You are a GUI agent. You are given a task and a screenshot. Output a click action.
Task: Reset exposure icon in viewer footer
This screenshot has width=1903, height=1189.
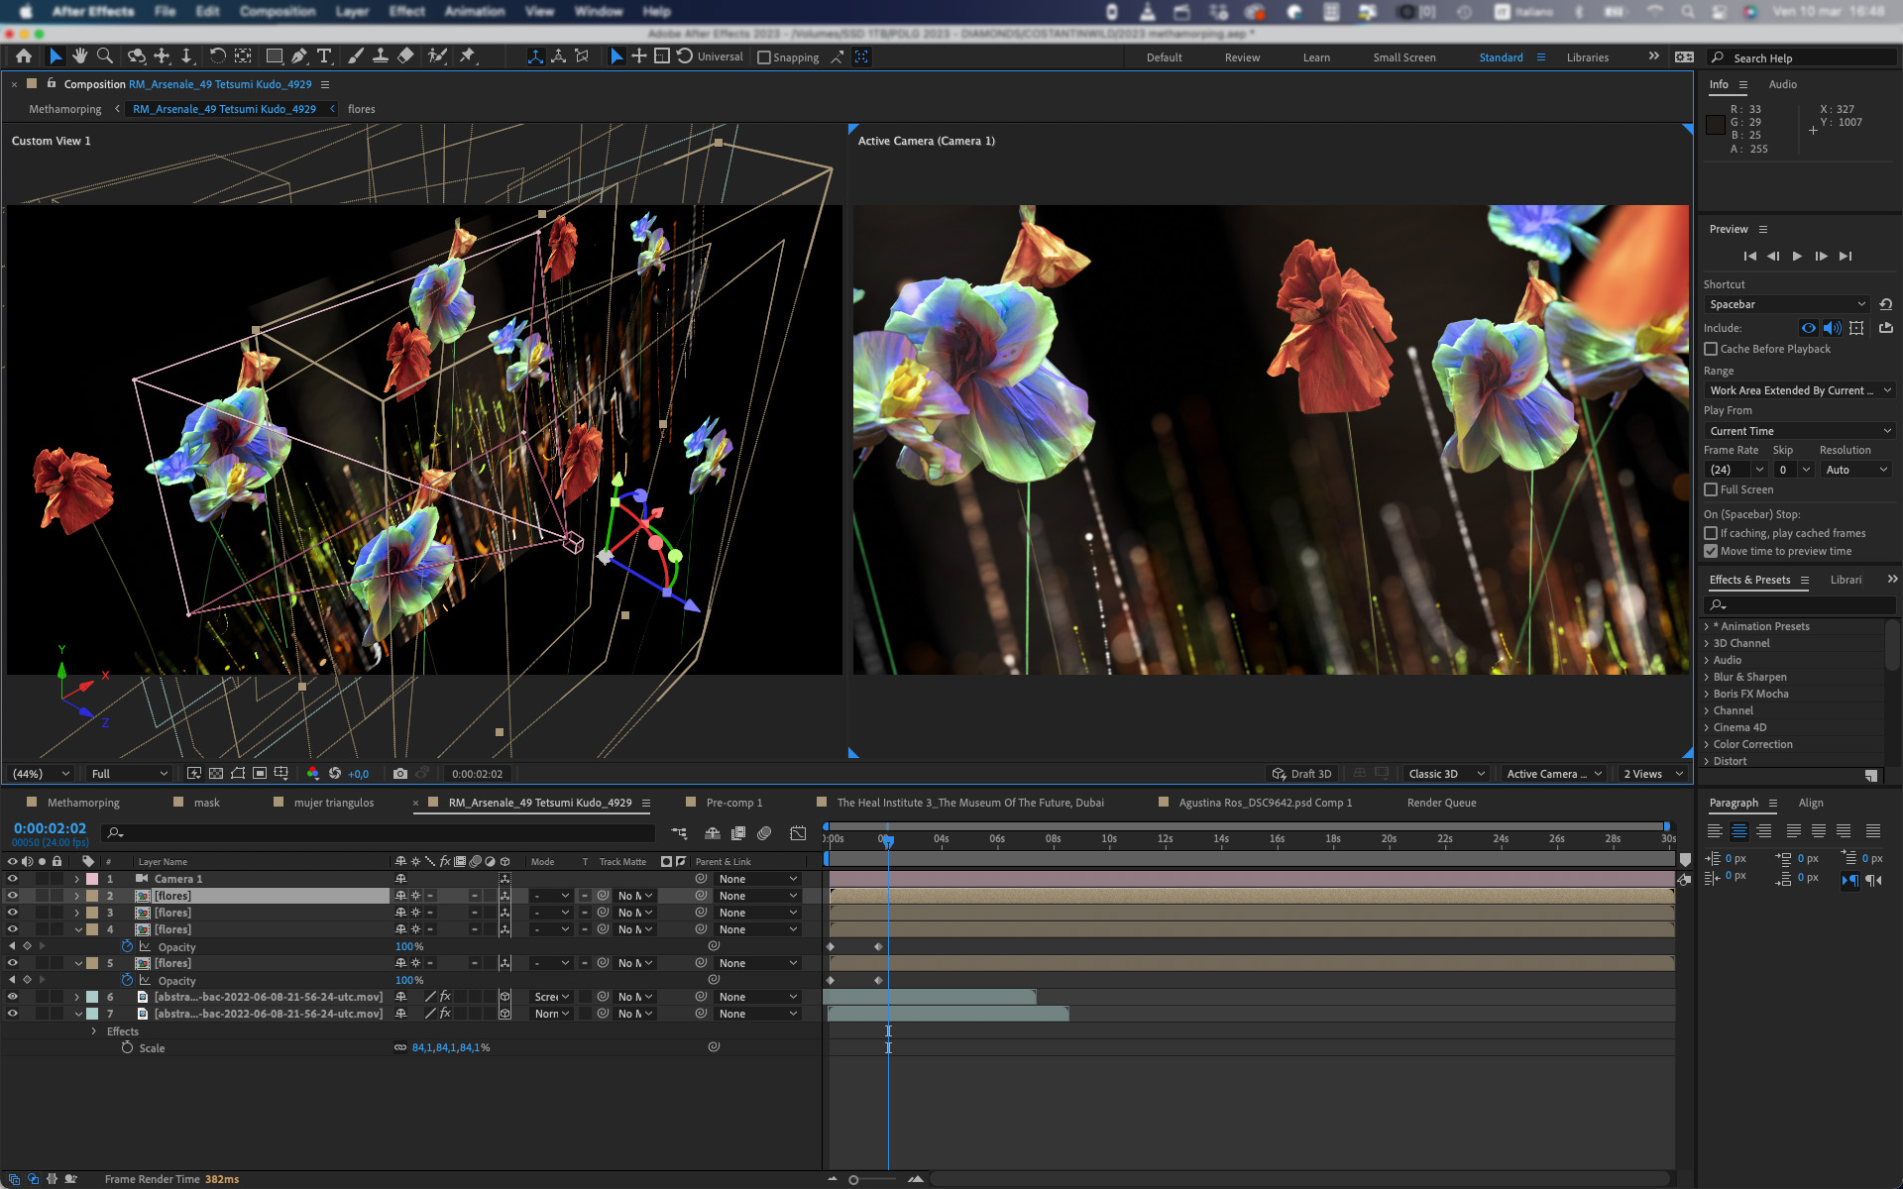[x=335, y=774]
